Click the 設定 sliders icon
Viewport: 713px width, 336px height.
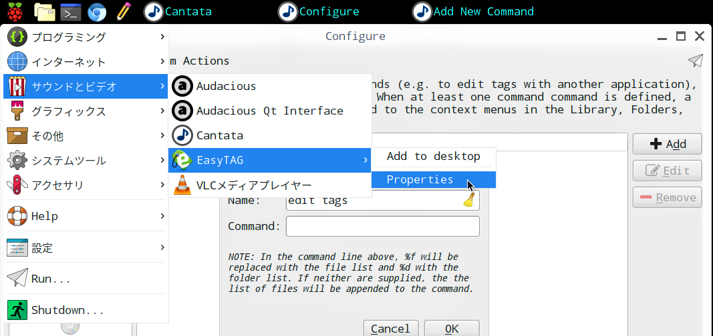[17, 247]
